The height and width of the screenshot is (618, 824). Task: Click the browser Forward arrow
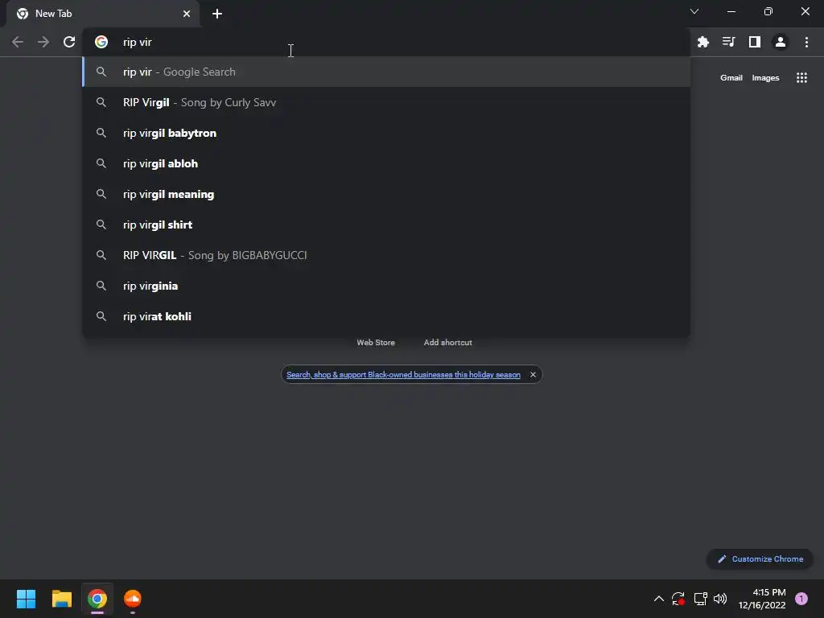click(43, 42)
